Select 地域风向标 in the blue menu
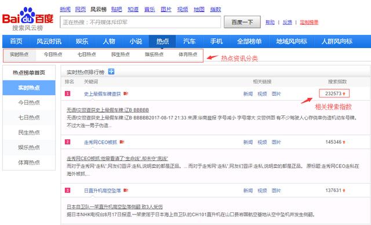The height and width of the screenshot is (225, 371). (x=292, y=41)
